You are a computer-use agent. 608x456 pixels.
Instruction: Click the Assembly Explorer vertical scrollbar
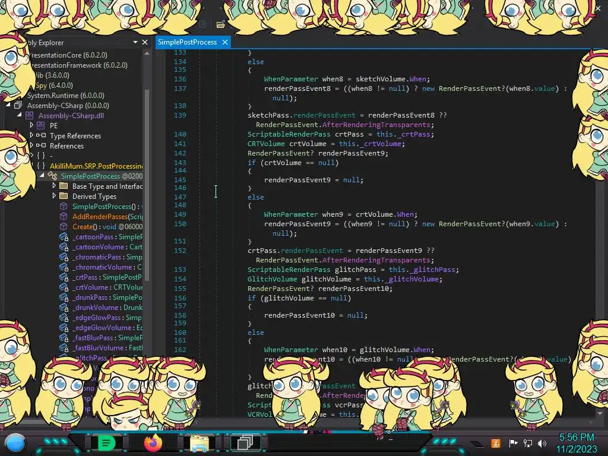tap(147, 184)
